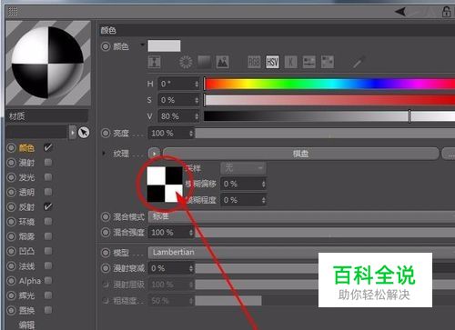Enable the Kelvin (K) temperature mode
455x330 pixels.
pos(290,62)
